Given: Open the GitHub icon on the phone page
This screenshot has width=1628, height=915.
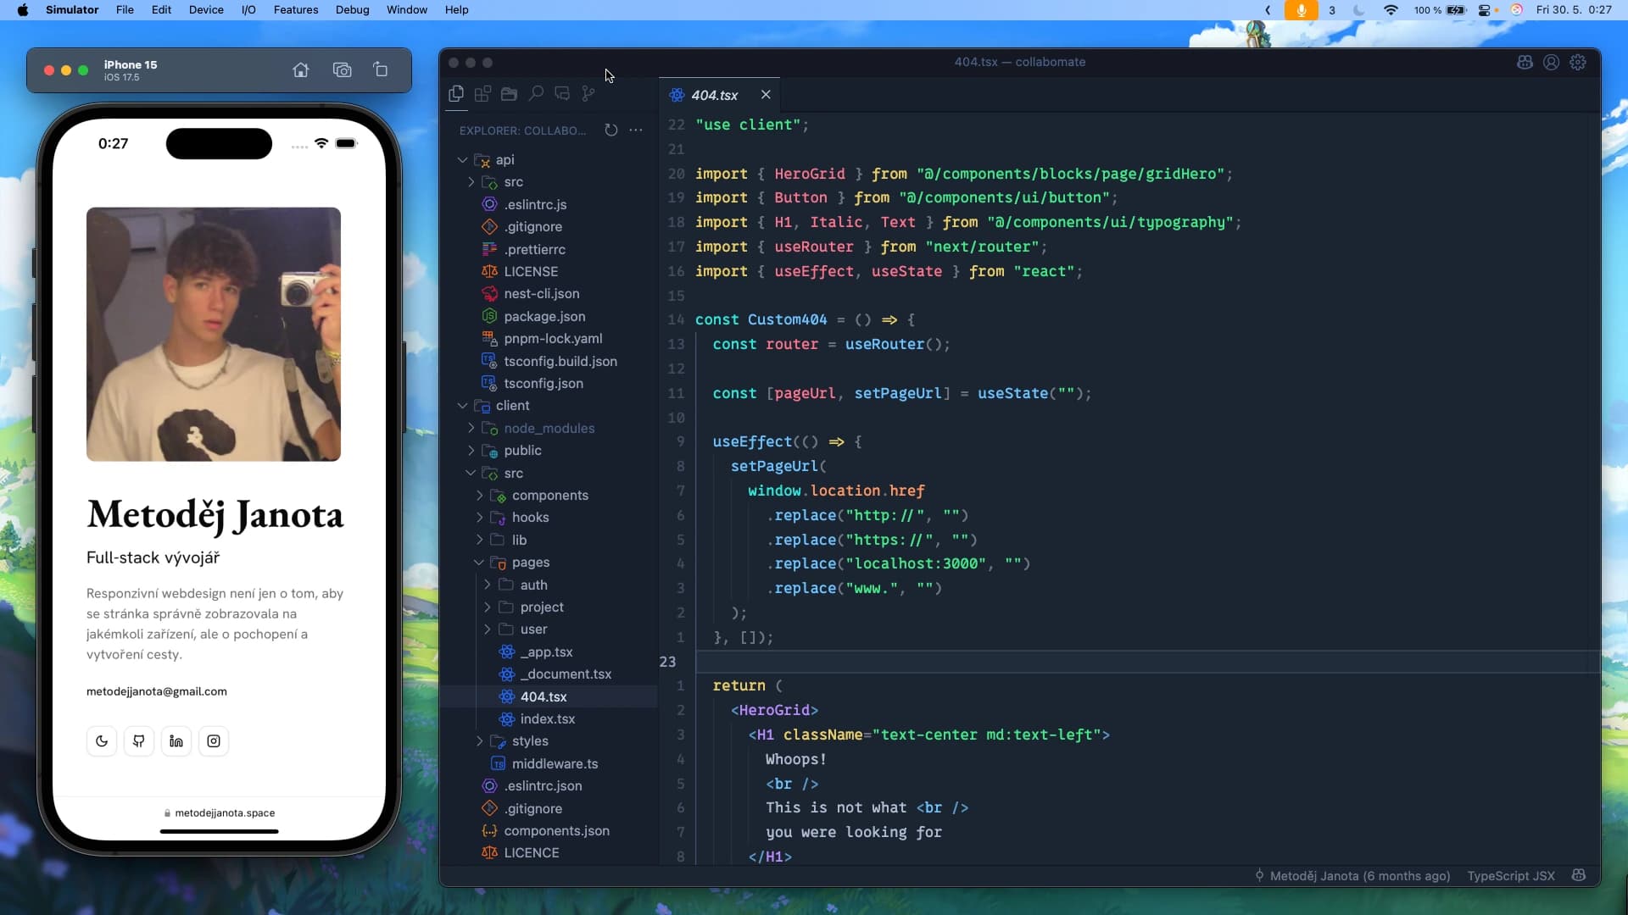Looking at the screenshot, I should (x=139, y=741).
